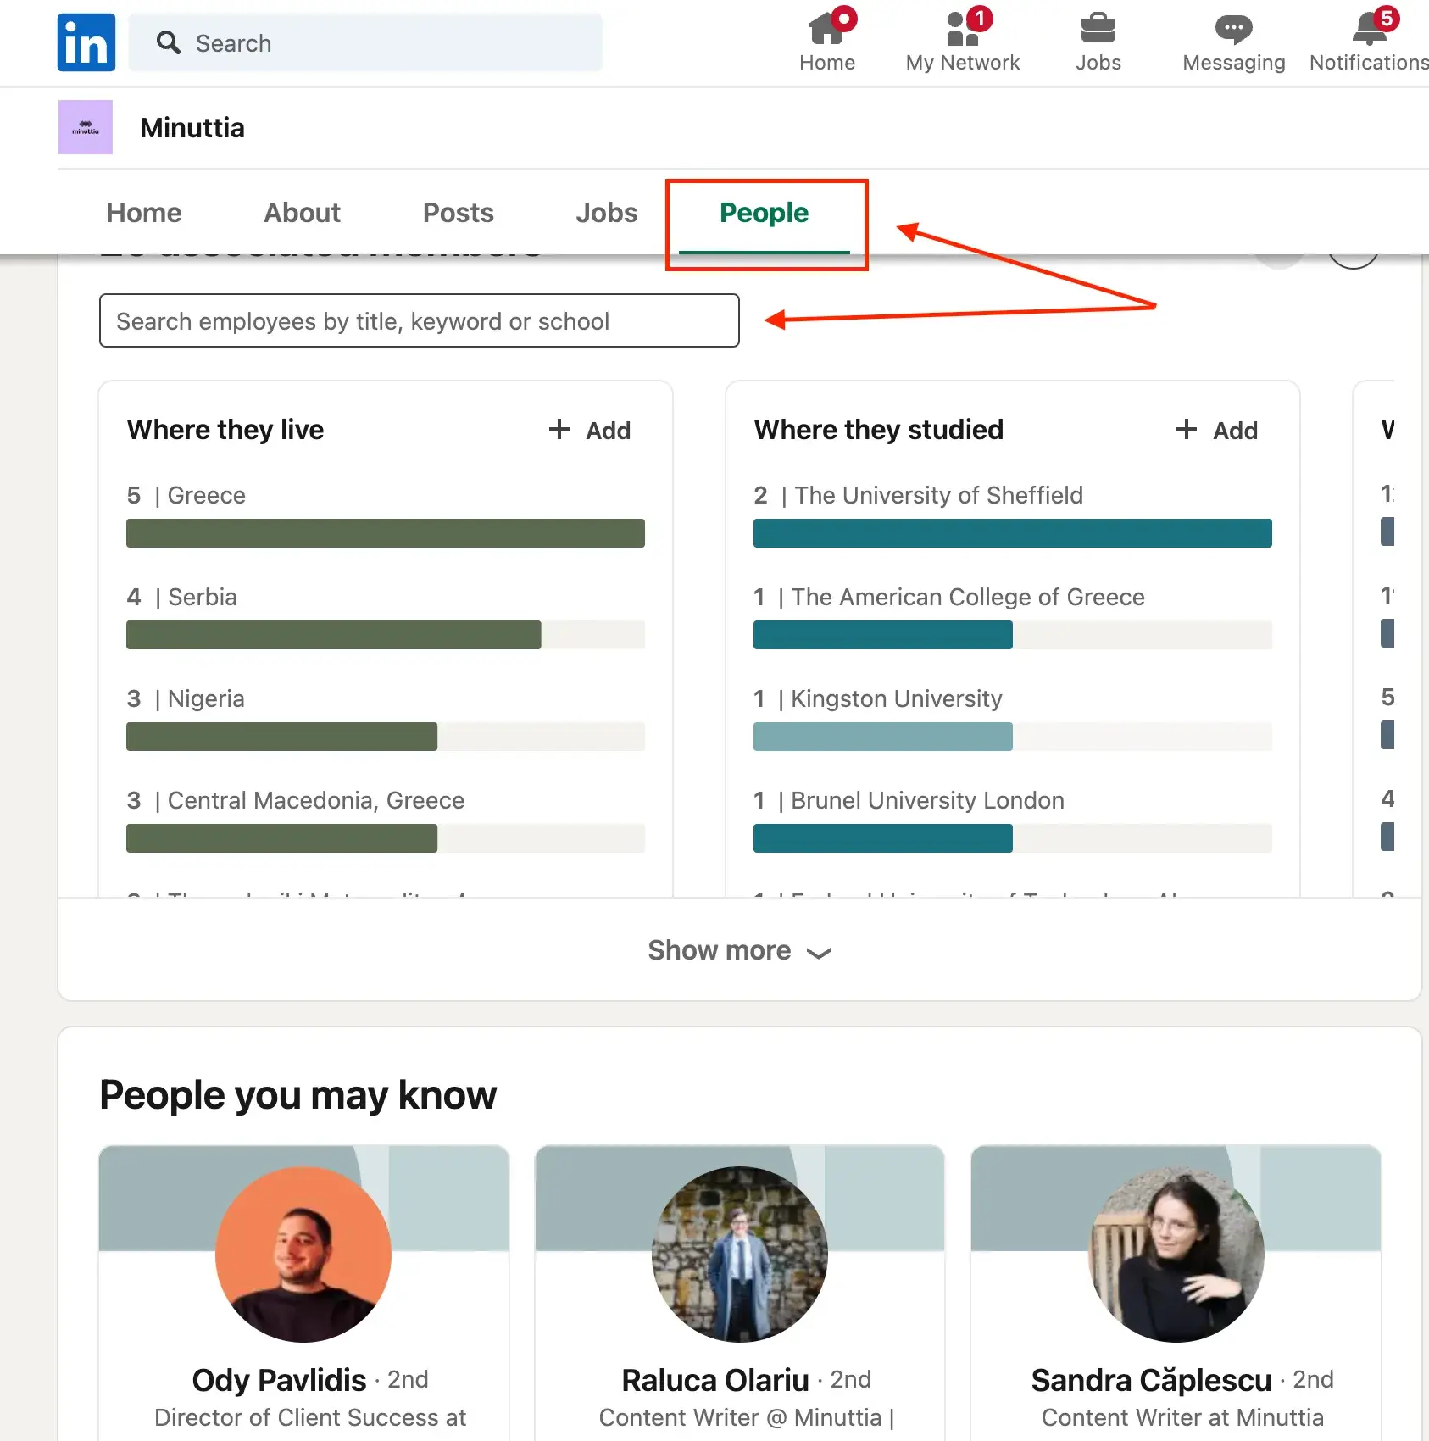This screenshot has width=1429, height=1441.
Task: Filter by the Nigeria bar
Action: point(386,737)
